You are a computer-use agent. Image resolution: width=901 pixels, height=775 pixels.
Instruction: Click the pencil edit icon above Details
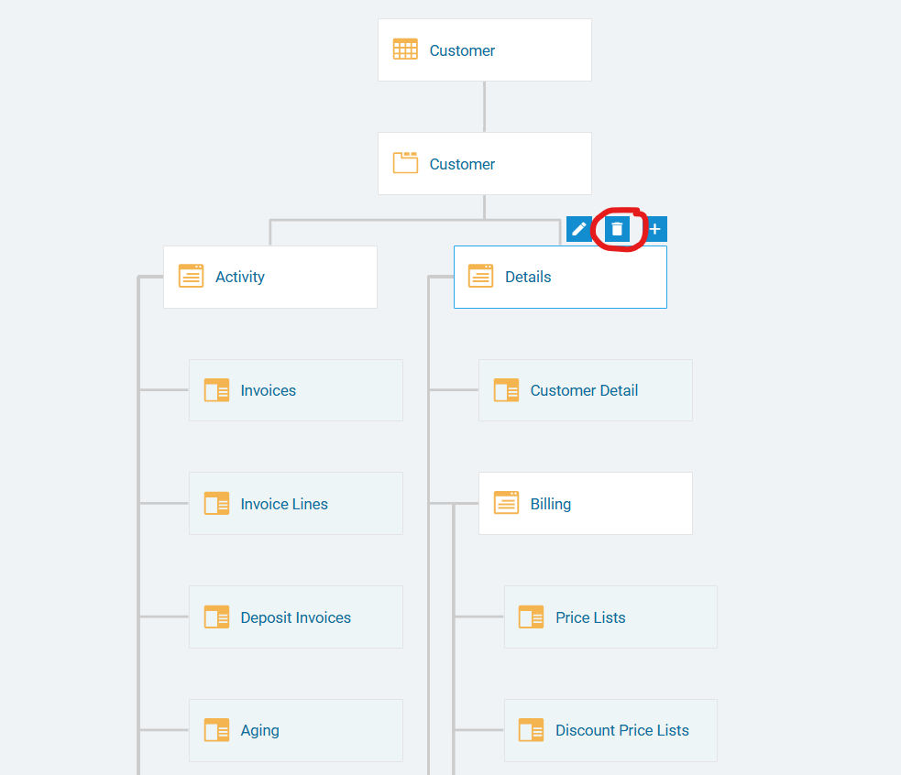click(x=578, y=229)
